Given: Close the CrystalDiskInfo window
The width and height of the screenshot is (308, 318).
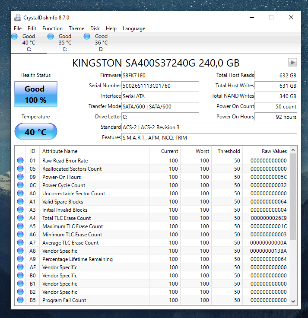Looking at the screenshot, I should pyautogui.click(x=291, y=17).
